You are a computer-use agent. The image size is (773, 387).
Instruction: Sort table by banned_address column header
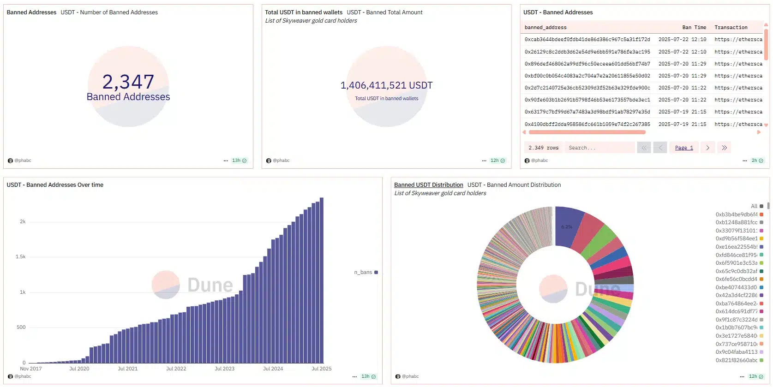pos(545,28)
